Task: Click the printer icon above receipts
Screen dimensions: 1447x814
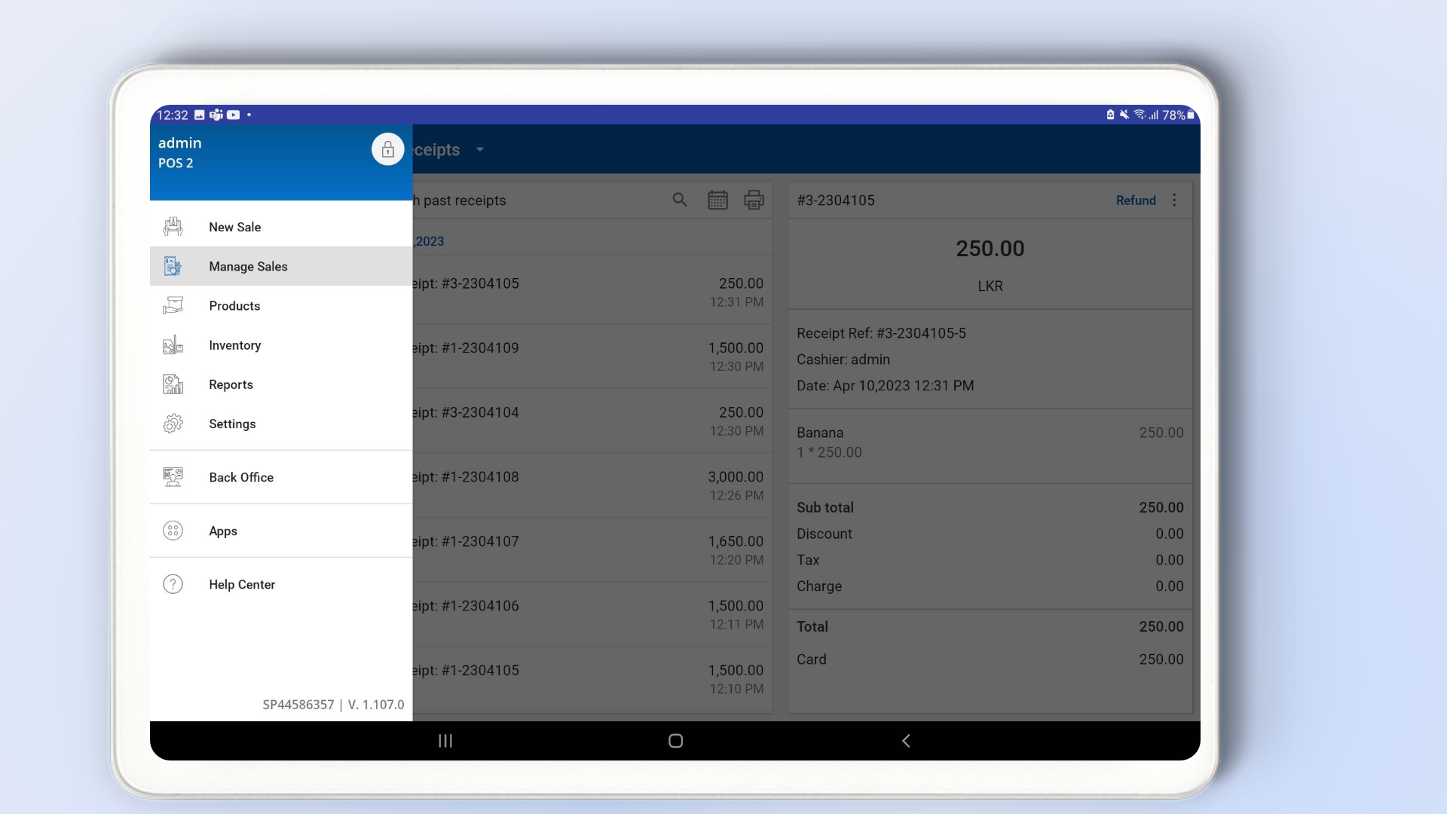Action: (x=754, y=200)
